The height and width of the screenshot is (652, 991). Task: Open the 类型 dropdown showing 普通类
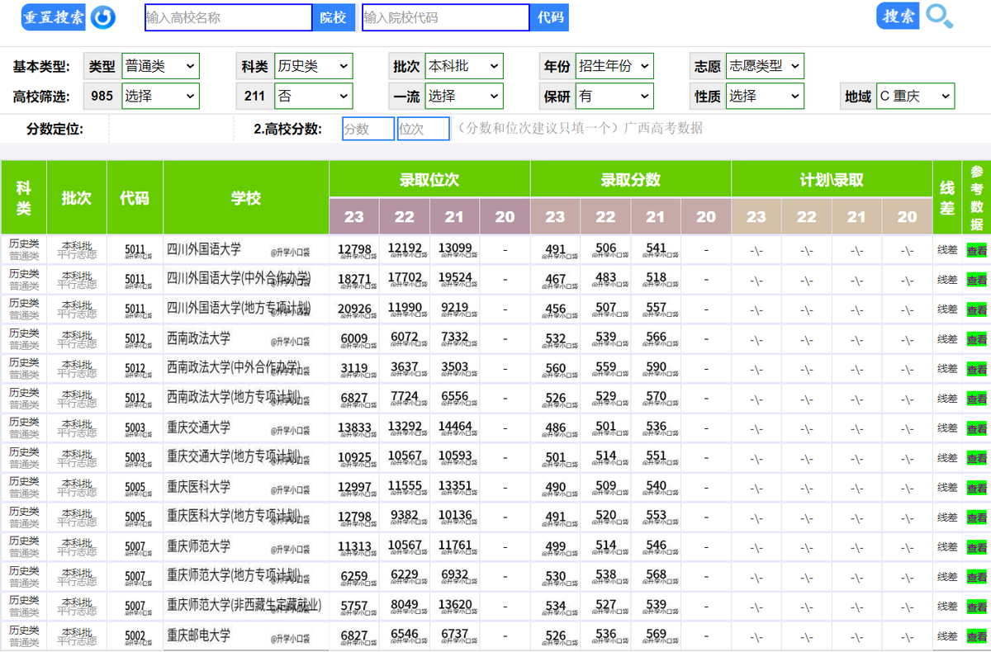(160, 66)
